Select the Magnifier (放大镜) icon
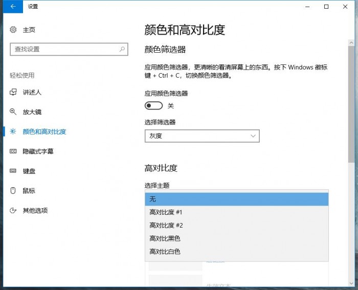This screenshot has height=290, width=358. point(13,111)
